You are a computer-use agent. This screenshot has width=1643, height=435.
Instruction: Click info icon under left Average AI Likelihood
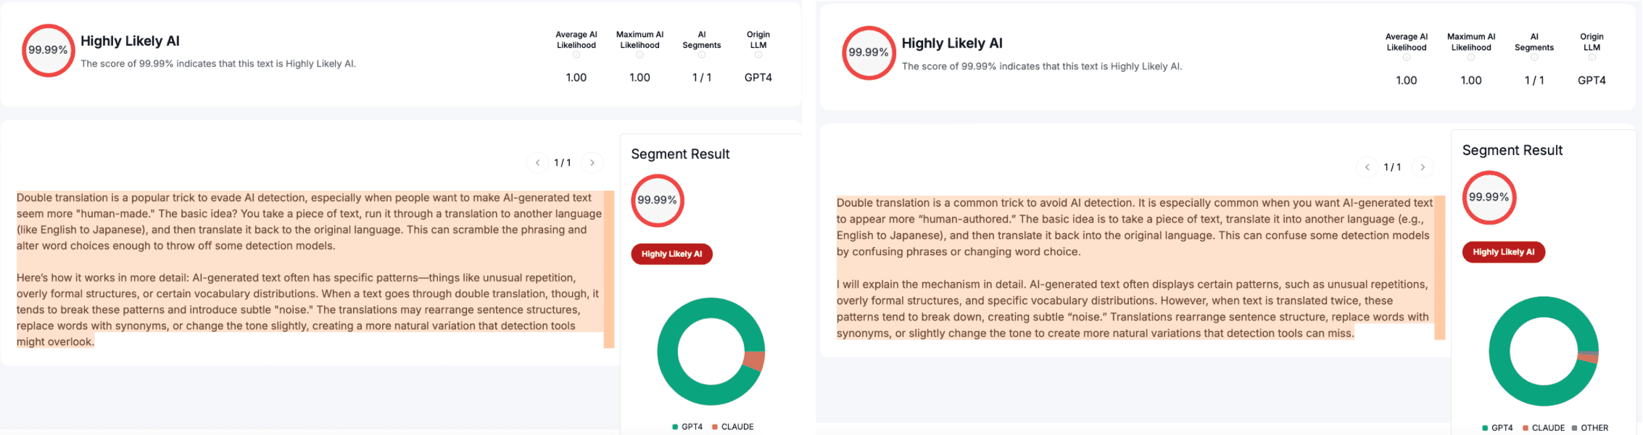pyautogui.click(x=576, y=55)
